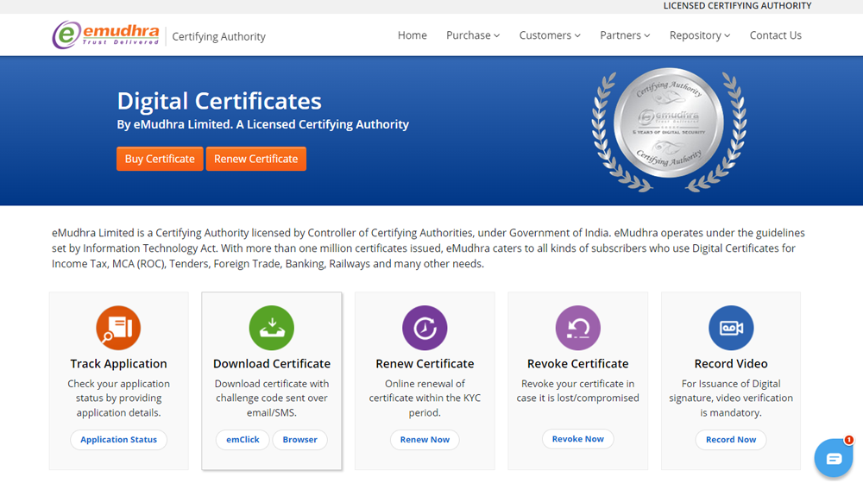The width and height of the screenshot is (863, 483).
Task: Click the eMudhra logo
Action: coord(106,35)
